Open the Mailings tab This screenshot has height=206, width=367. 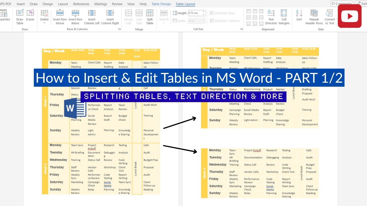pyautogui.click(x=101, y=4)
